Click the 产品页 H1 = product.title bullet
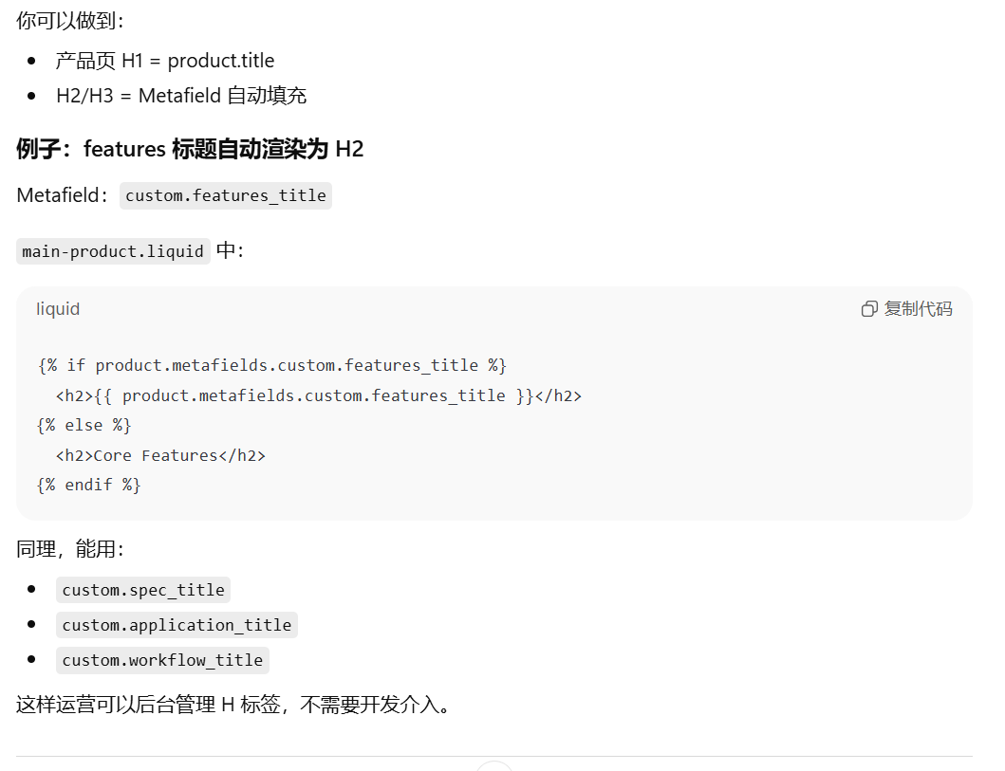The height and width of the screenshot is (771, 1005). click(x=164, y=61)
